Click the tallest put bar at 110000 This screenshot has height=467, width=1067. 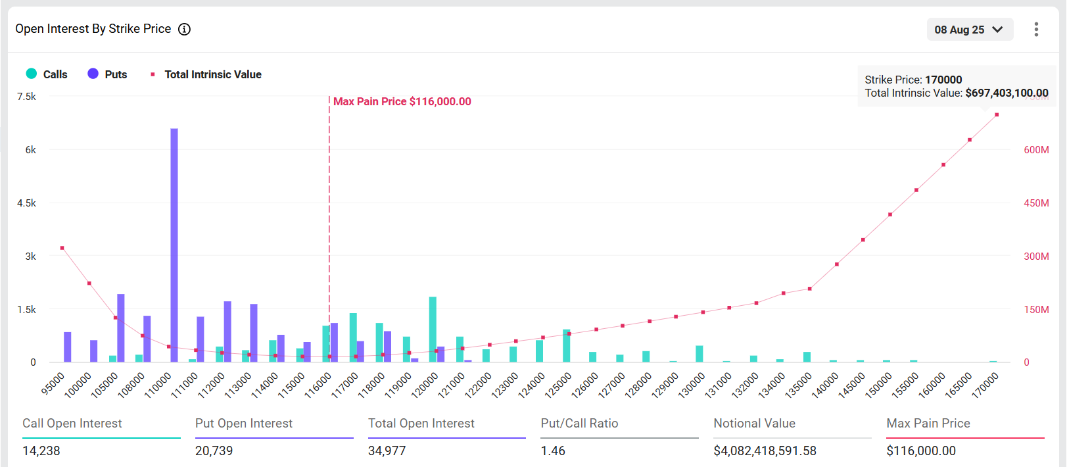(174, 245)
